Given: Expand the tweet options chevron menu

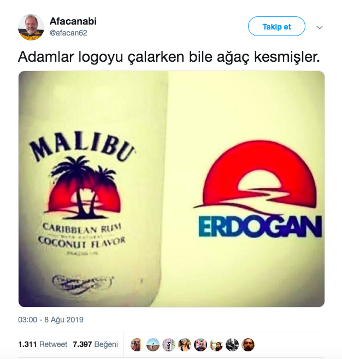Looking at the screenshot, I should 320,27.
